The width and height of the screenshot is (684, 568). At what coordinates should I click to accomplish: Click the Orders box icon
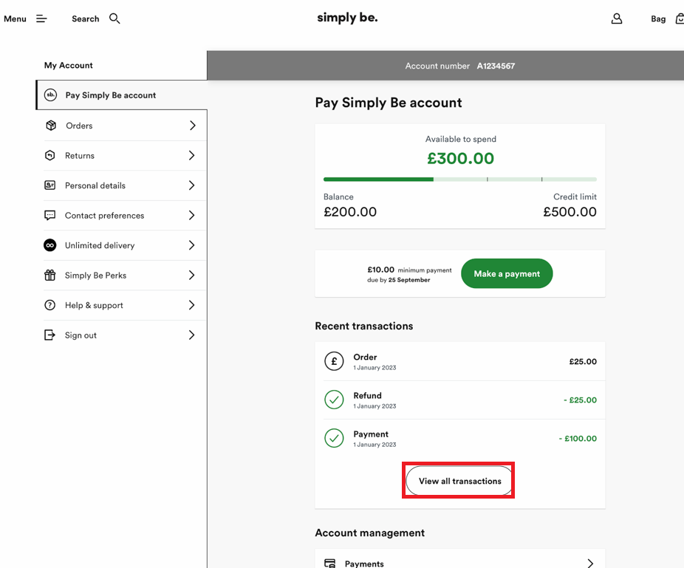pyautogui.click(x=51, y=126)
